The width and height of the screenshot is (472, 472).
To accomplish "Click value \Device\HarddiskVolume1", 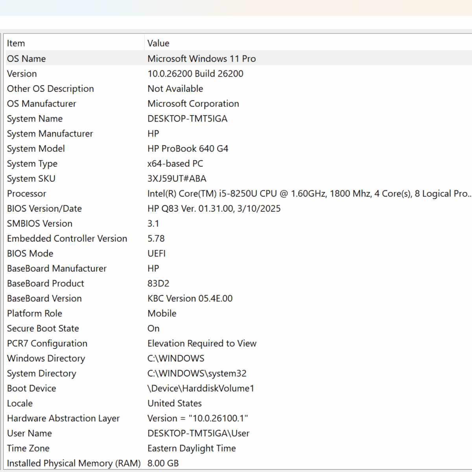I will pyautogui.click(x=201, y=388).
